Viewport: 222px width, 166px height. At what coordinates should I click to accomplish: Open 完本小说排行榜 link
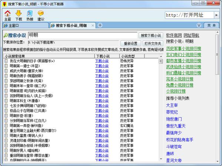pyautogui.click(x=180, y=79)
